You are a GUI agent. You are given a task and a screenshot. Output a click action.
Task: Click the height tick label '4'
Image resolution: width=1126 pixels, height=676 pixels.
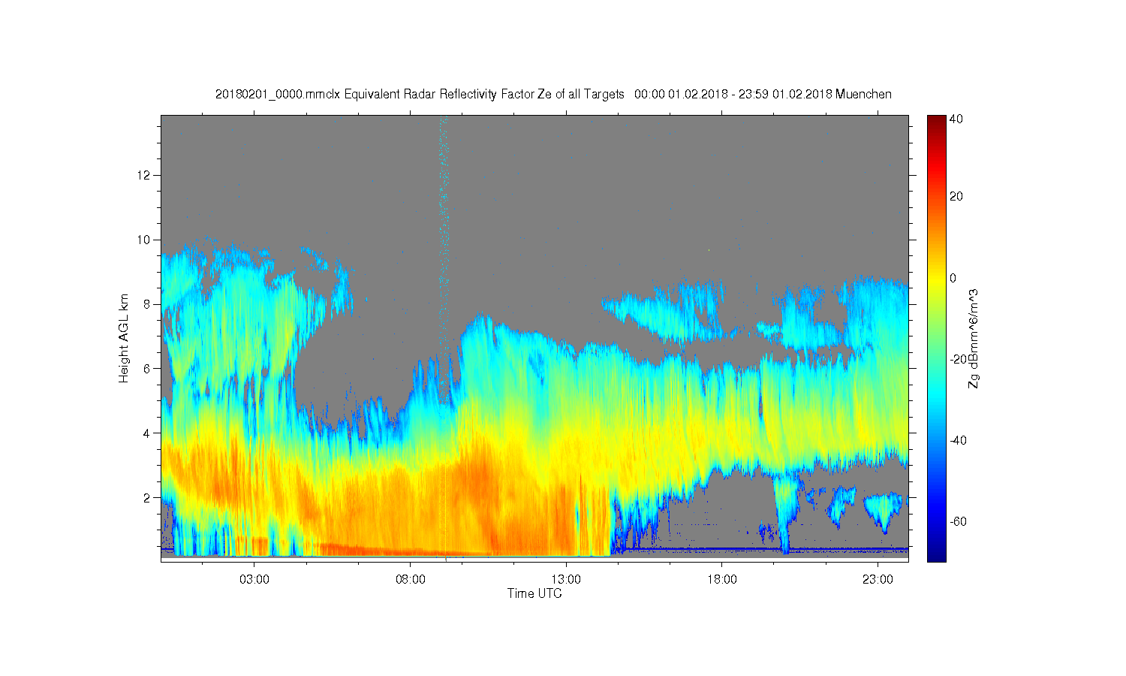pyautogui.click(x=148, y=433)
